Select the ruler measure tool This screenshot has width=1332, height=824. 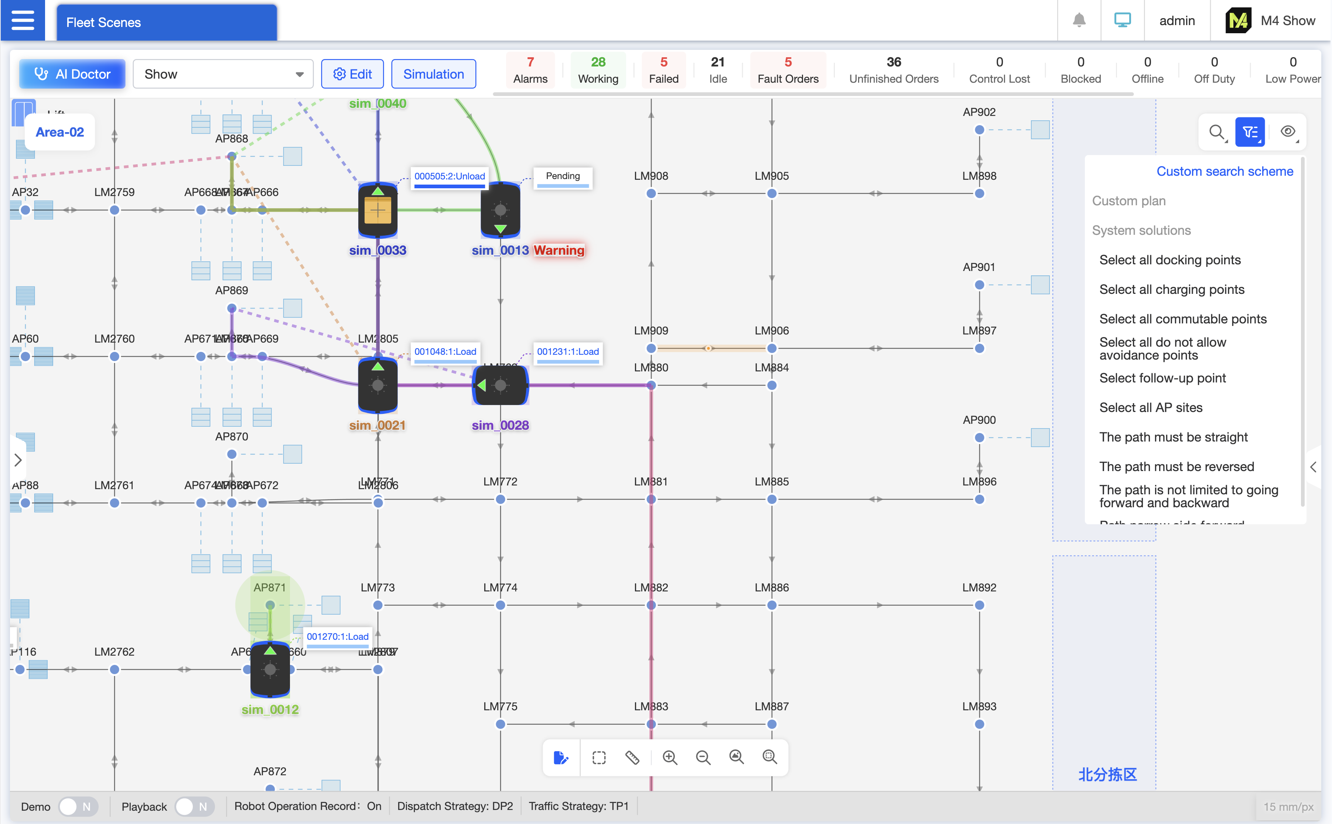pos(632,758)
